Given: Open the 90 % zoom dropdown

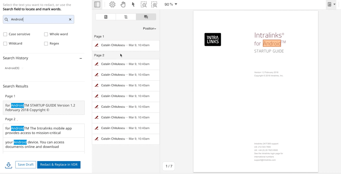Looking at the screenshot, I should [171, 4].
